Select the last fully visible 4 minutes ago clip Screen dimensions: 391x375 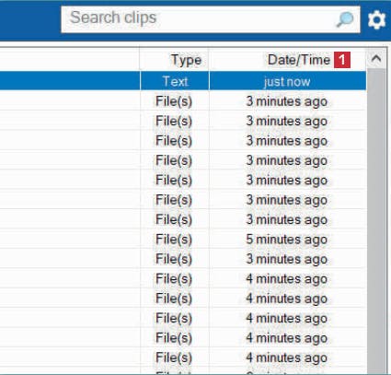183,357
